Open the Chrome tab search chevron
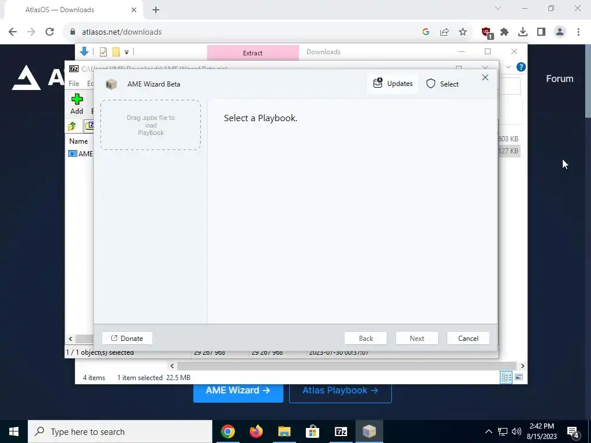Screen dimensions: 591x443 pos(498,8)
